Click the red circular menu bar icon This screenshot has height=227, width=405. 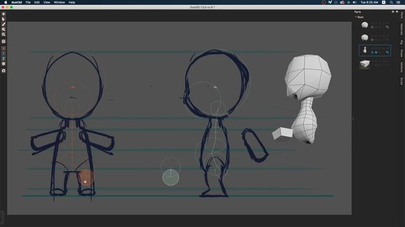(x=323, y=3)
